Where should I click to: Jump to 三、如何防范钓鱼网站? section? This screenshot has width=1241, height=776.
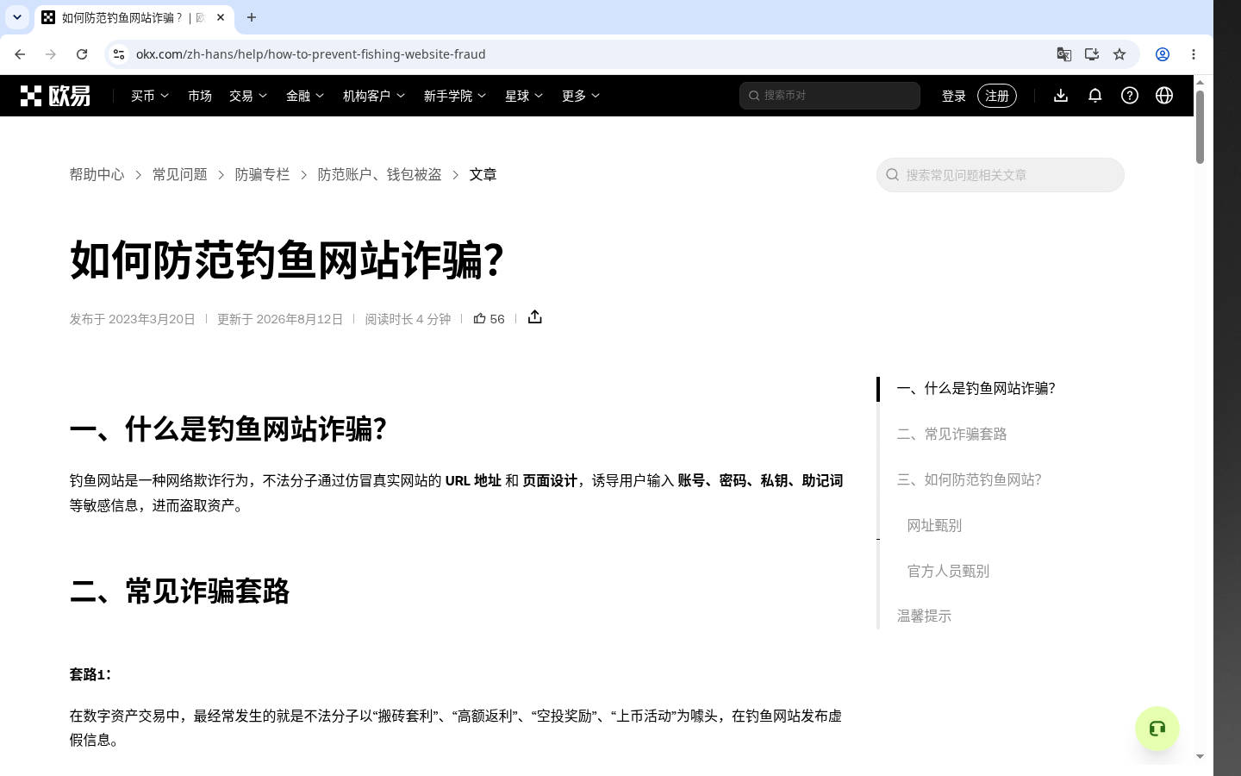[970, 480]
